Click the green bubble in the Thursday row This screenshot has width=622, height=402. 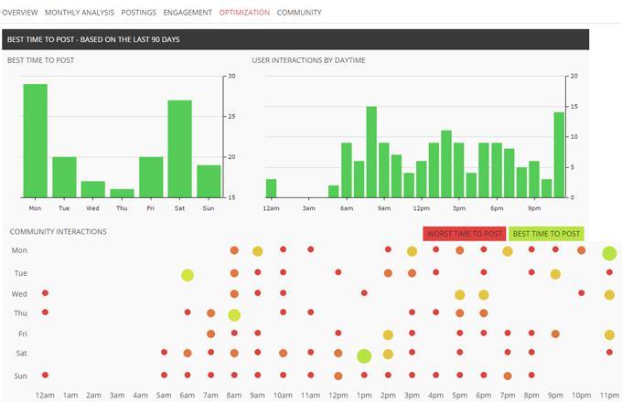pyautogui.click(x=234, y=314)
